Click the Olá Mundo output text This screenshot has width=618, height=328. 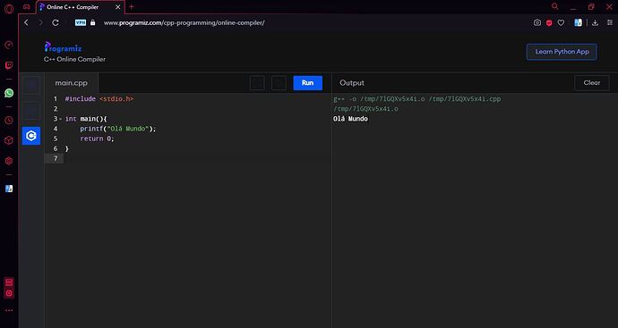point(350,119)
